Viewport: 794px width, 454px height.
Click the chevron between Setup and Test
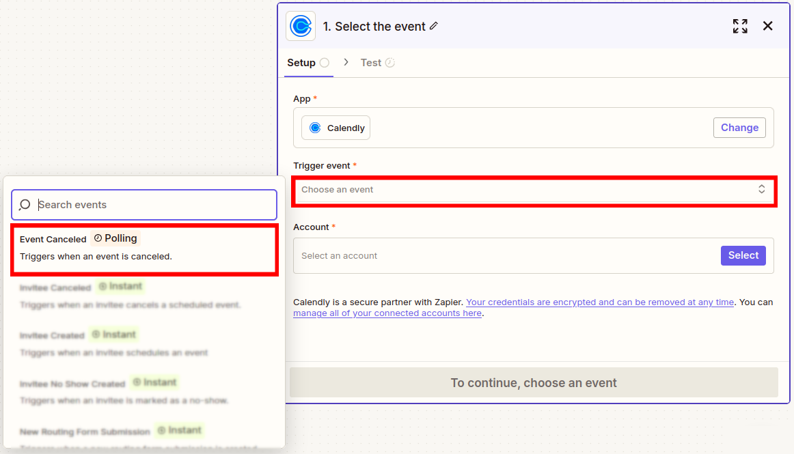[346, 62]
